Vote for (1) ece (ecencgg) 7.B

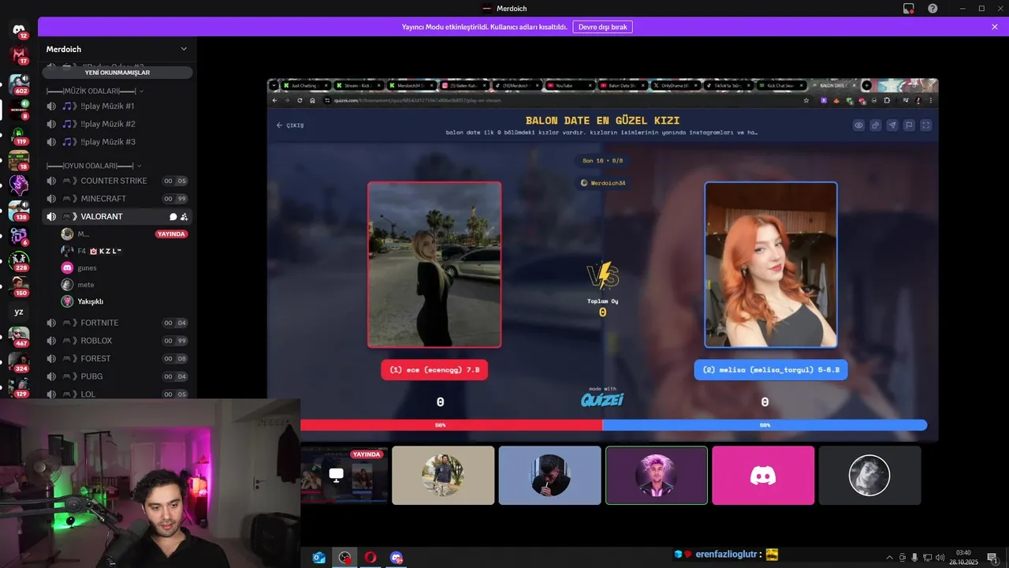(x=434, y=369)
